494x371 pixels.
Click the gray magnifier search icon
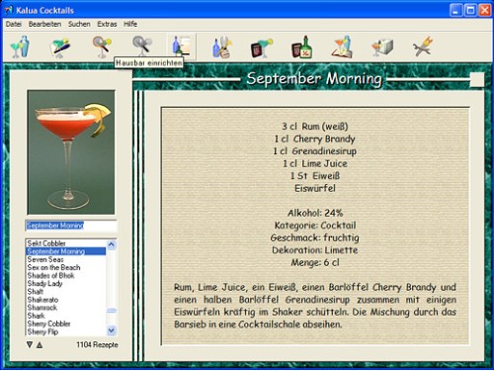pyautogui.click(x=142, y=46)
